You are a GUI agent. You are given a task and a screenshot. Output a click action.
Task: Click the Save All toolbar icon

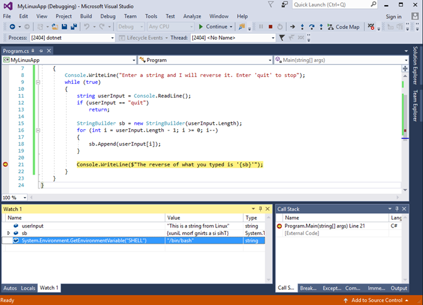[74, 26]
